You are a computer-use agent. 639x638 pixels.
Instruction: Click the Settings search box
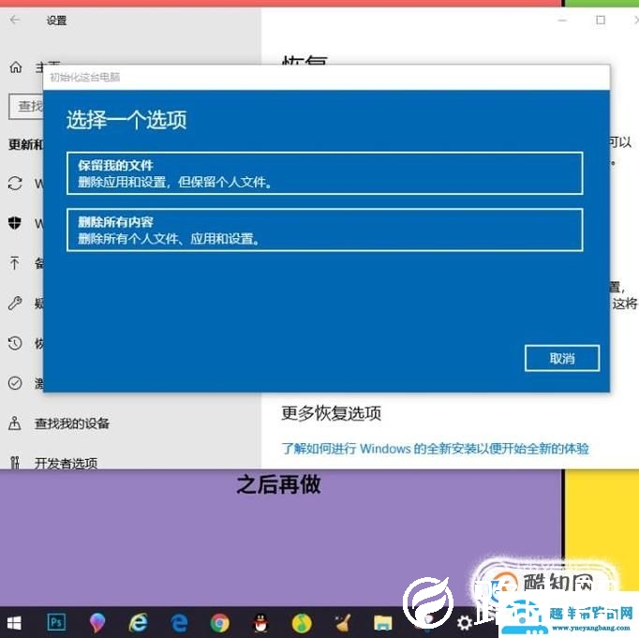[26, 107]
